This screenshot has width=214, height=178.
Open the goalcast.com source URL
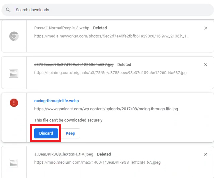(108, 109)
